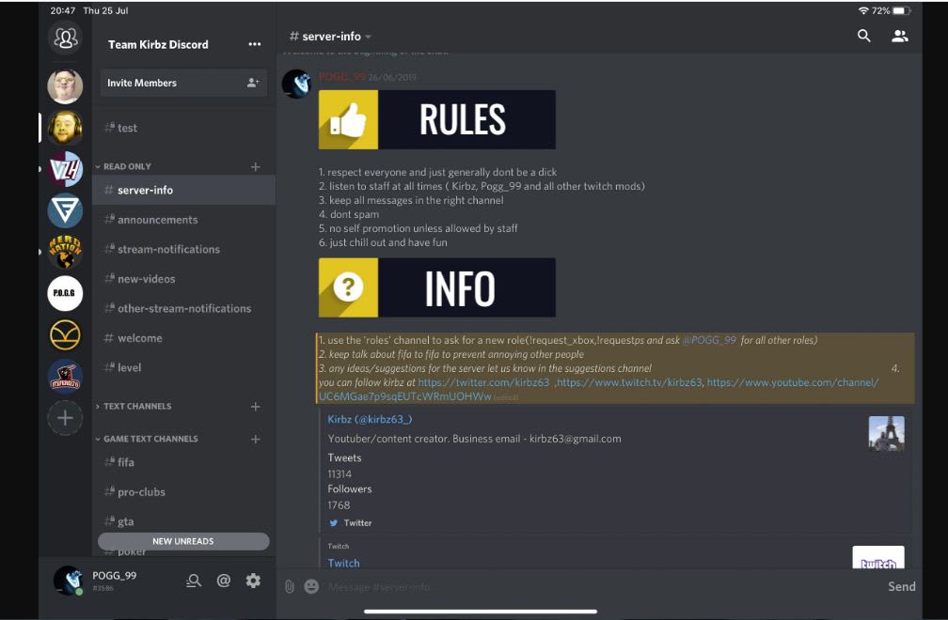The width and height of the screenshot is (948, 620).
Task: Open user settings gear
Action: point(253,581)
